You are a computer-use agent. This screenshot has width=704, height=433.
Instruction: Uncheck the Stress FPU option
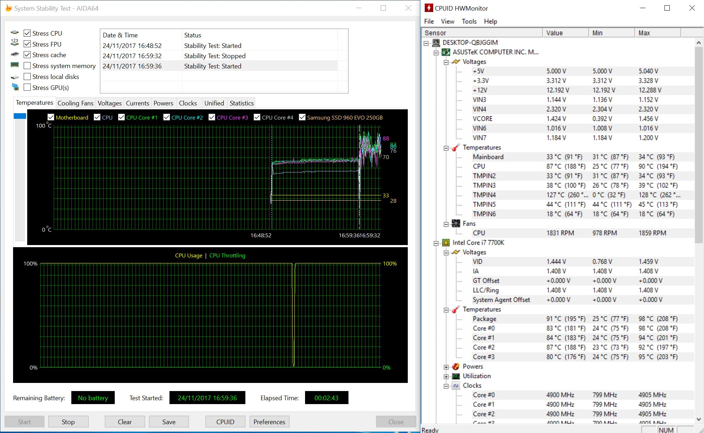point(27,44)
